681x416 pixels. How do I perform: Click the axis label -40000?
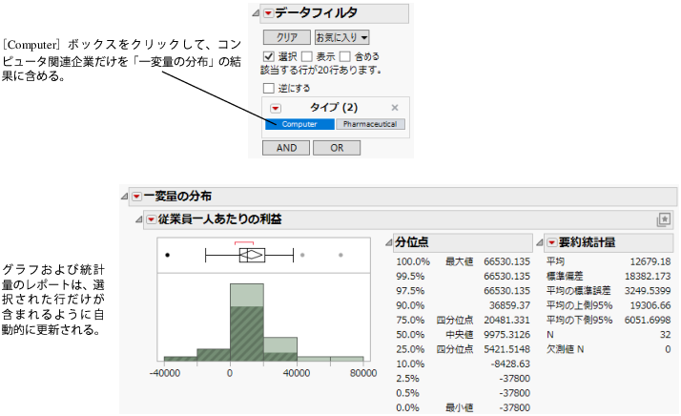coord(165,373)
